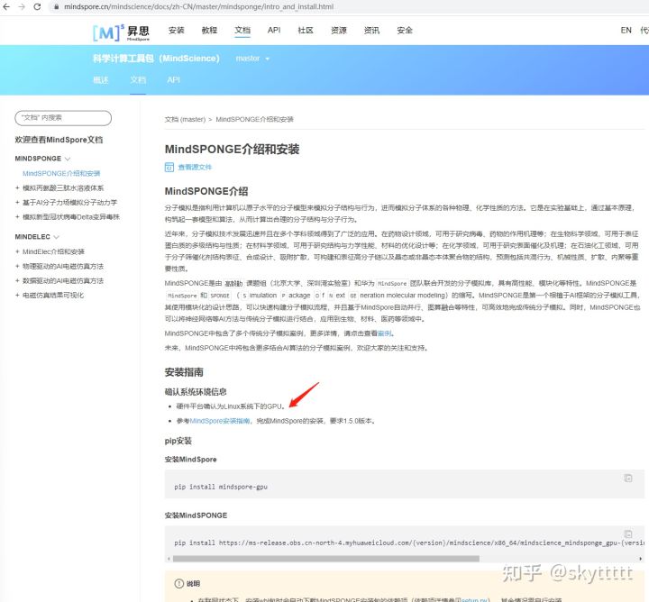Open the API menu in top navigation
Viewport: 649px width, 602px height.
click(274, 31)
